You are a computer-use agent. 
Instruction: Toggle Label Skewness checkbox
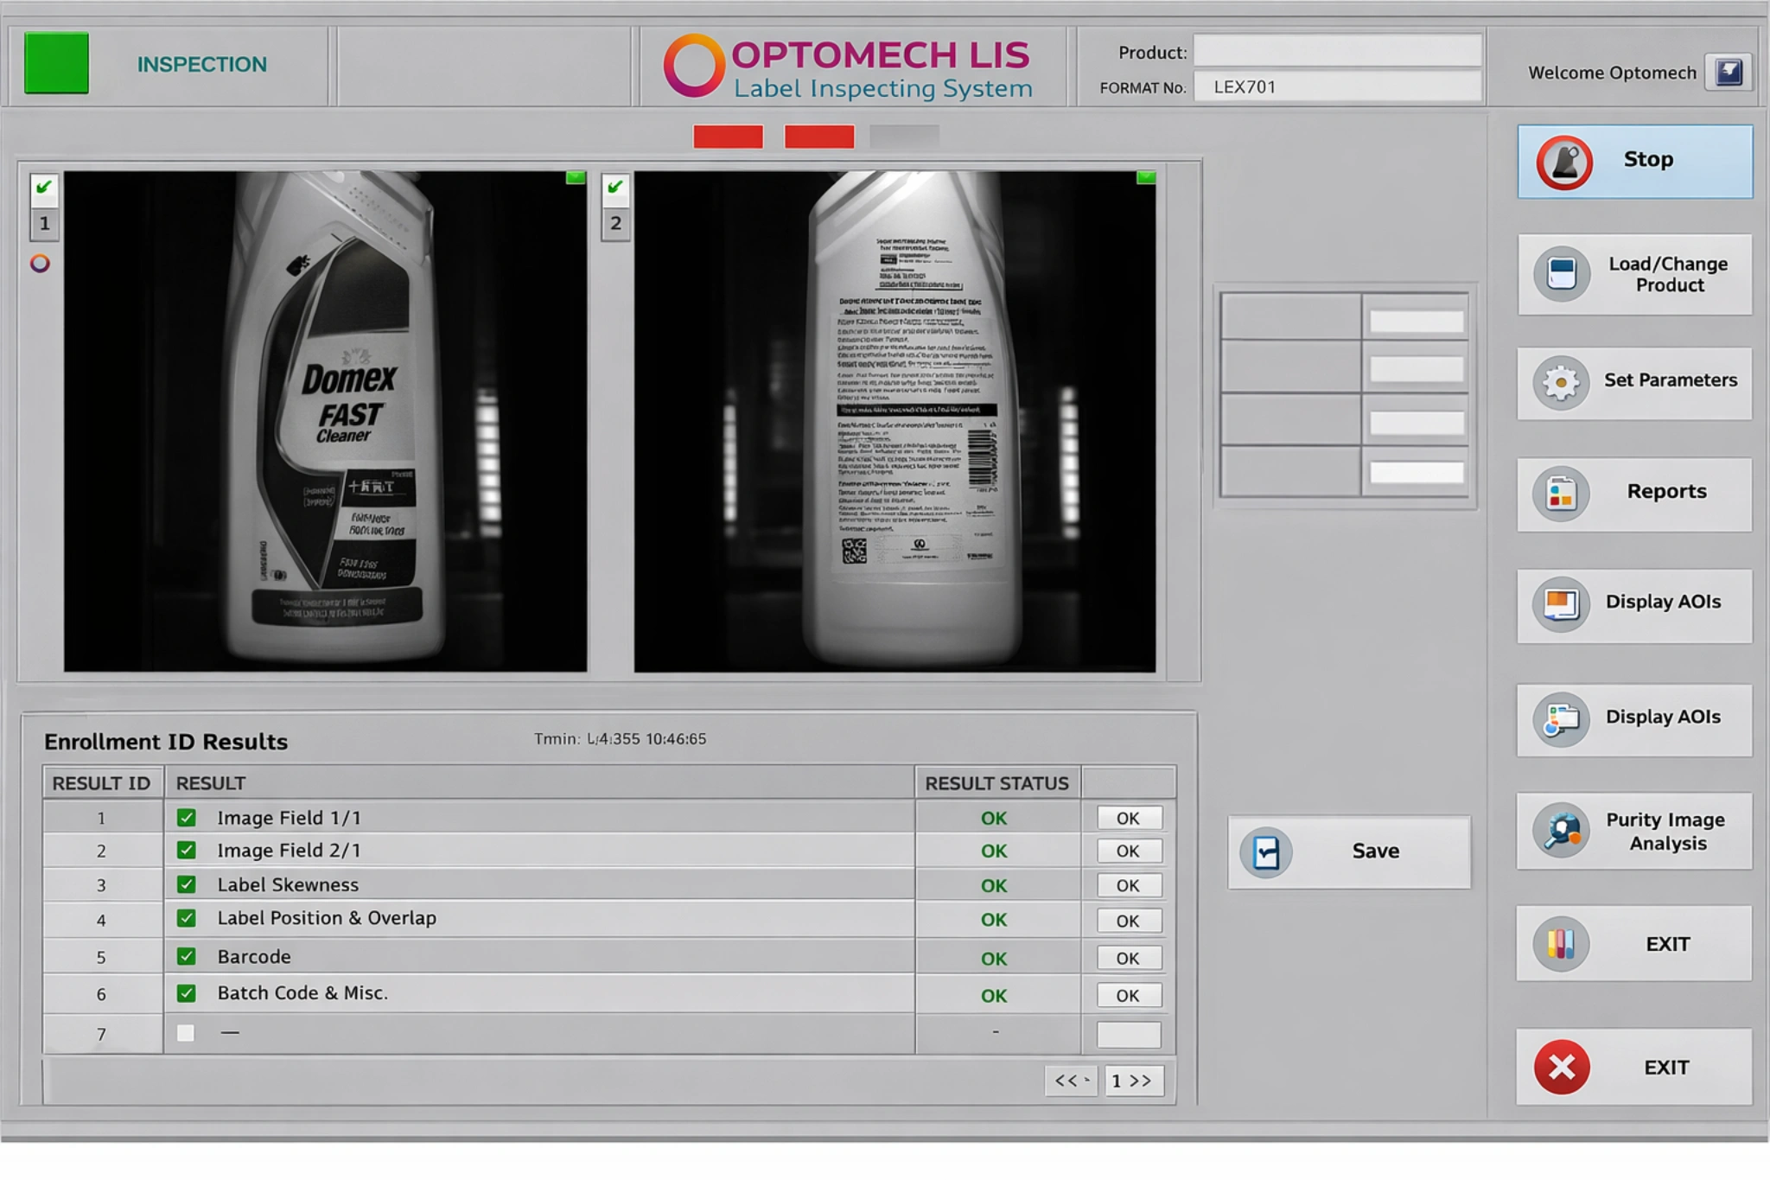[x=186, y=884]
